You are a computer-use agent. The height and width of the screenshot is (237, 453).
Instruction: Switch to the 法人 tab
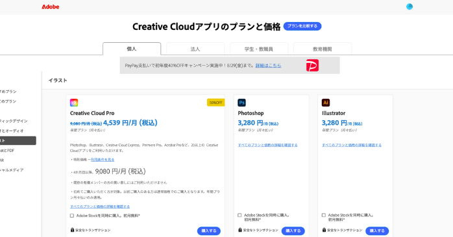pyautogui.click(x=195, y=49)
